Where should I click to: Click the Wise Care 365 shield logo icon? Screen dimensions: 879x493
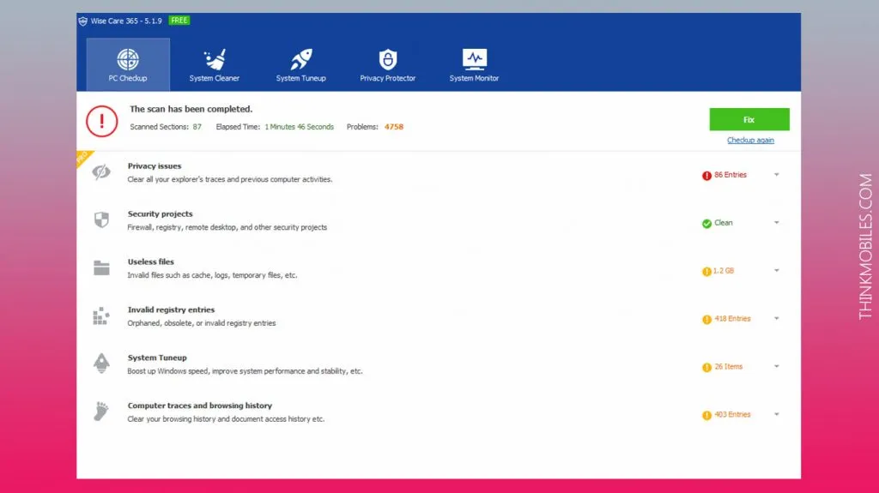(x=83, y=21)
